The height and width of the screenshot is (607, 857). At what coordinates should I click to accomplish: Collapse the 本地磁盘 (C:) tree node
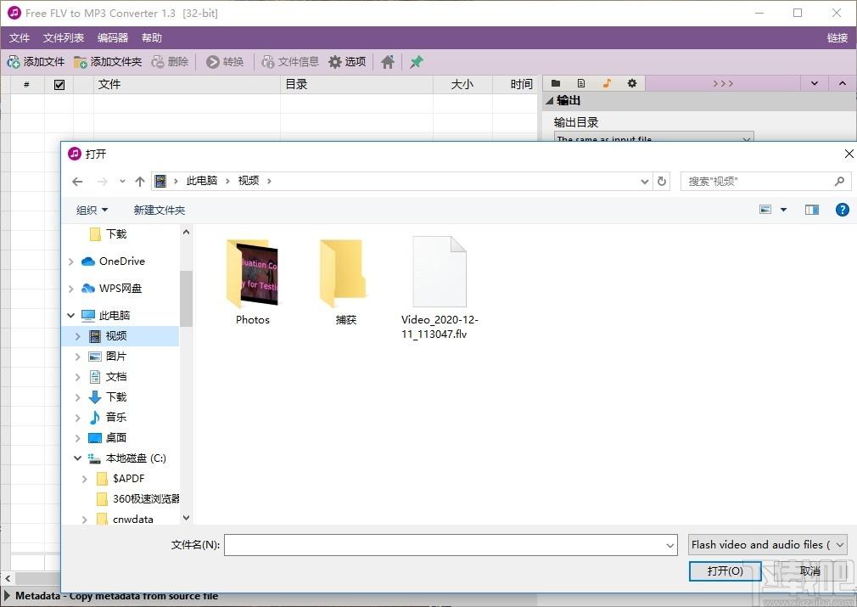coord(77,458)
